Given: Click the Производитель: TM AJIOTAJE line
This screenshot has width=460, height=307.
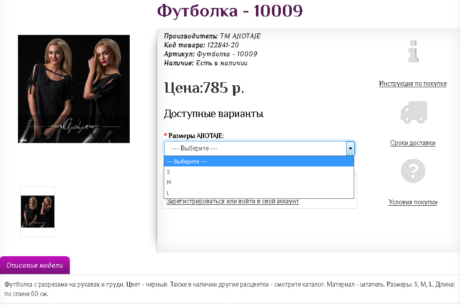Looking at the screenshot, I should click(212, 36).
